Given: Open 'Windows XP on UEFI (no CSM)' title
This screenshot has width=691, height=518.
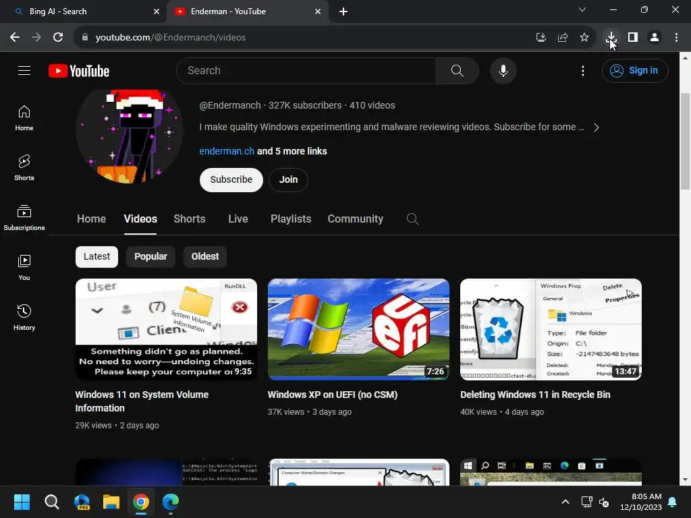Looking at the screenshot, I should point(332,395).
